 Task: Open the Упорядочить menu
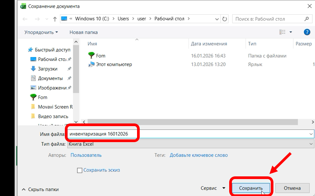point(41,32)
